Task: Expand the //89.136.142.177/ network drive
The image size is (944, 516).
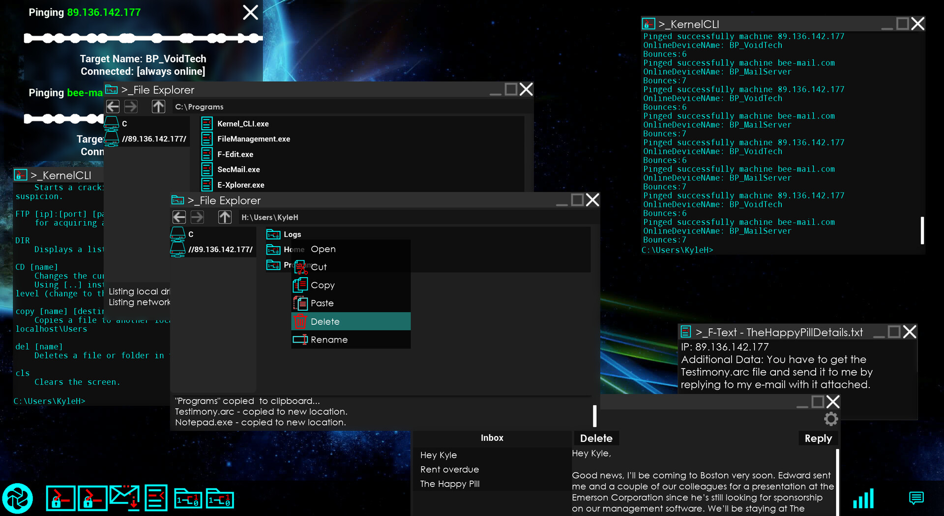Action: 220,249
